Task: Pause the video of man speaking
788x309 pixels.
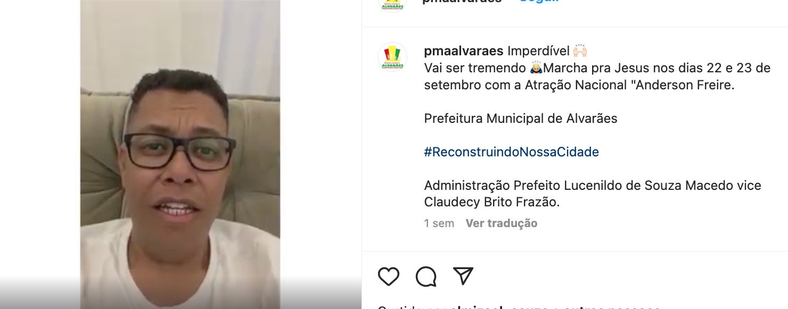Action: (x=180, y=154)
